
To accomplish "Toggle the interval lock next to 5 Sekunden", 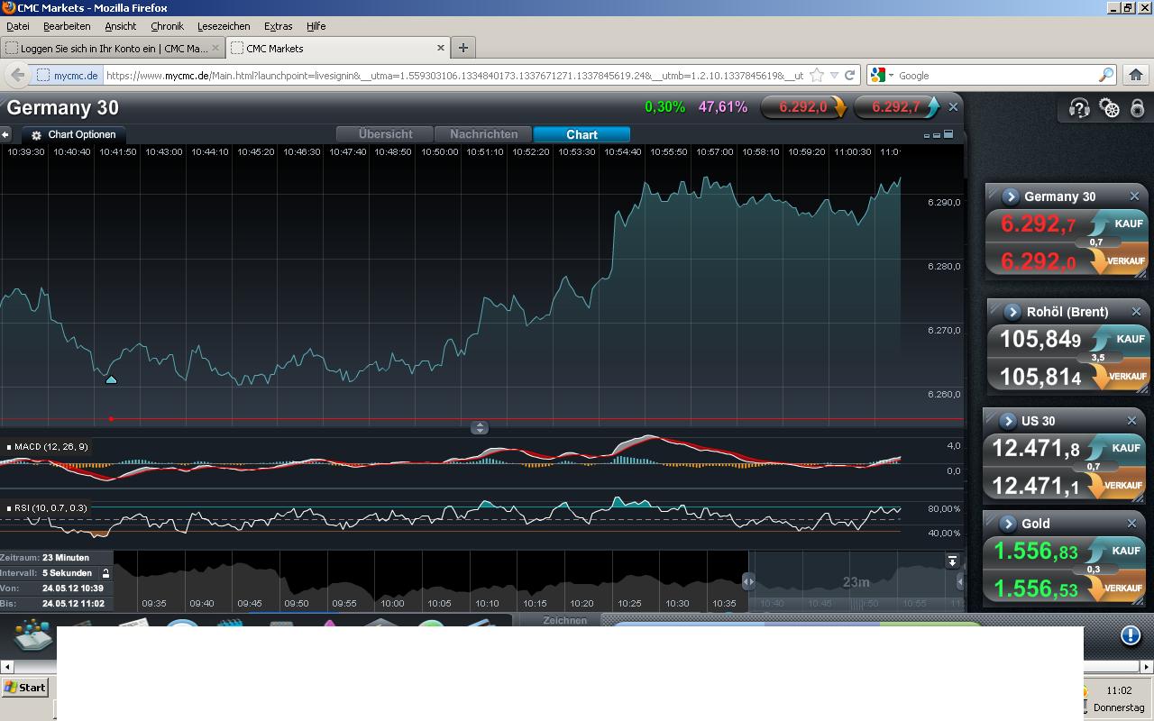I will coord(105,573).
